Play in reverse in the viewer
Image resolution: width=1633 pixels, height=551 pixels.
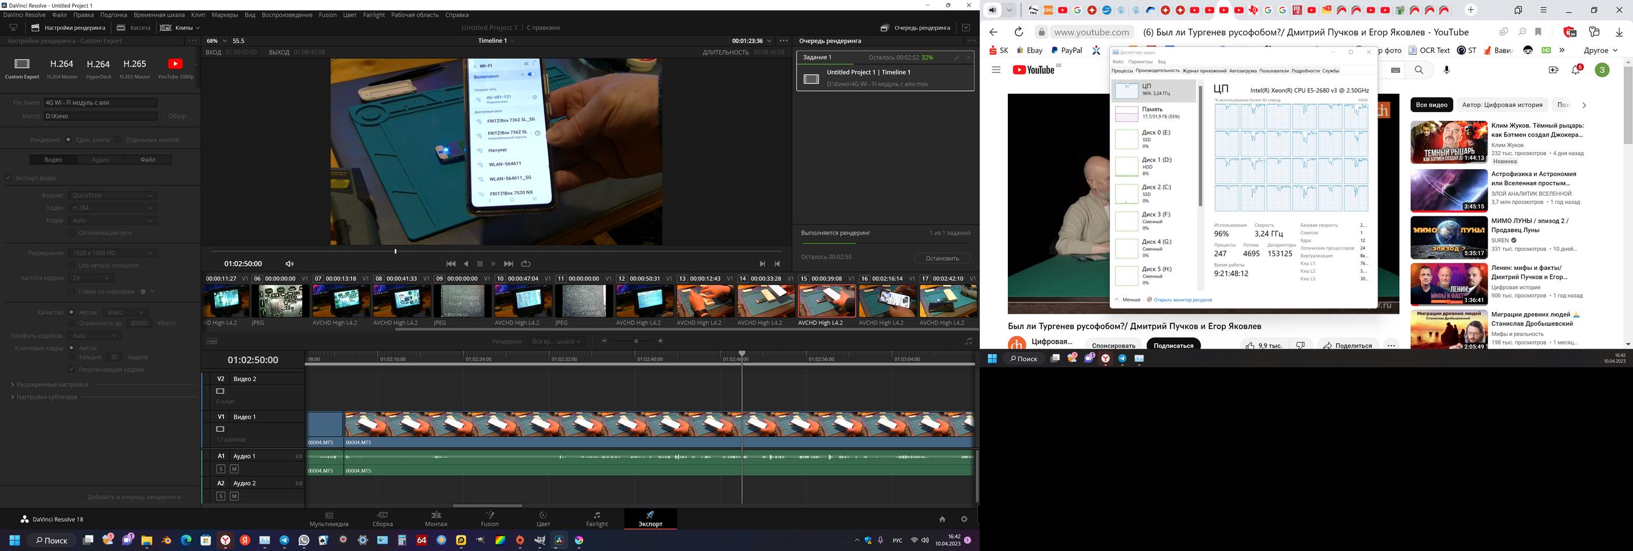click(466, 264)
